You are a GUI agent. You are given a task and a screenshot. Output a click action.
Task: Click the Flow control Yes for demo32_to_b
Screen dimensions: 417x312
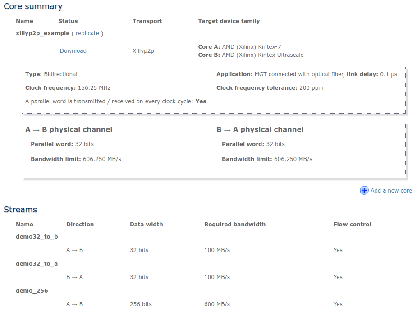338,250
